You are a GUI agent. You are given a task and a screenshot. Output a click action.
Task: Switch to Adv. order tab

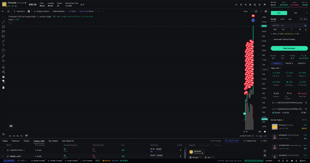290,19
